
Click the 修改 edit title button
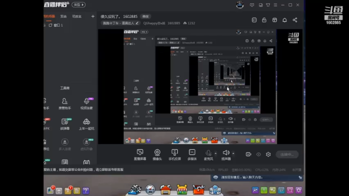(x=146, y=17)
